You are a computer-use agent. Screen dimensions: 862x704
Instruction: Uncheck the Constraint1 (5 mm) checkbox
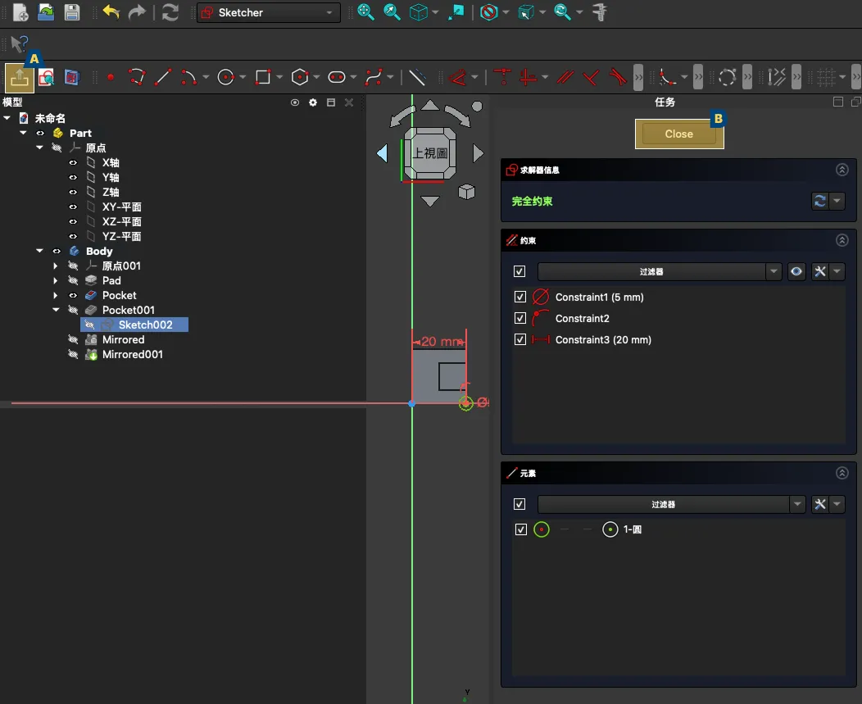519,297
